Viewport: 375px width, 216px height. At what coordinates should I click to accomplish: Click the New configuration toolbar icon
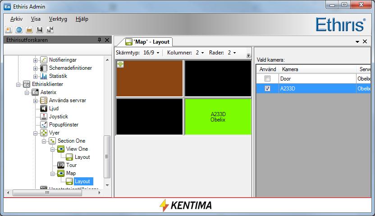tap(9, 30)
